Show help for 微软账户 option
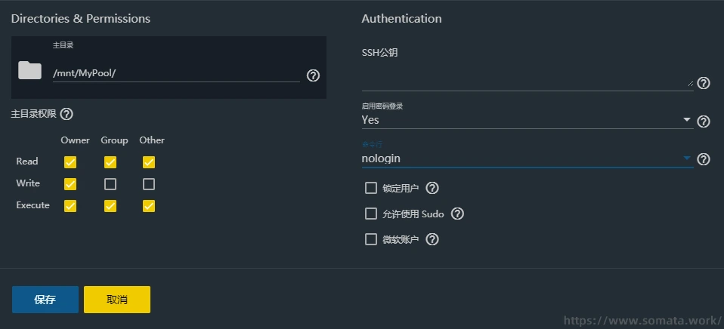The height and width of the screenshot is (329, 724). click(x=432, y=239)
